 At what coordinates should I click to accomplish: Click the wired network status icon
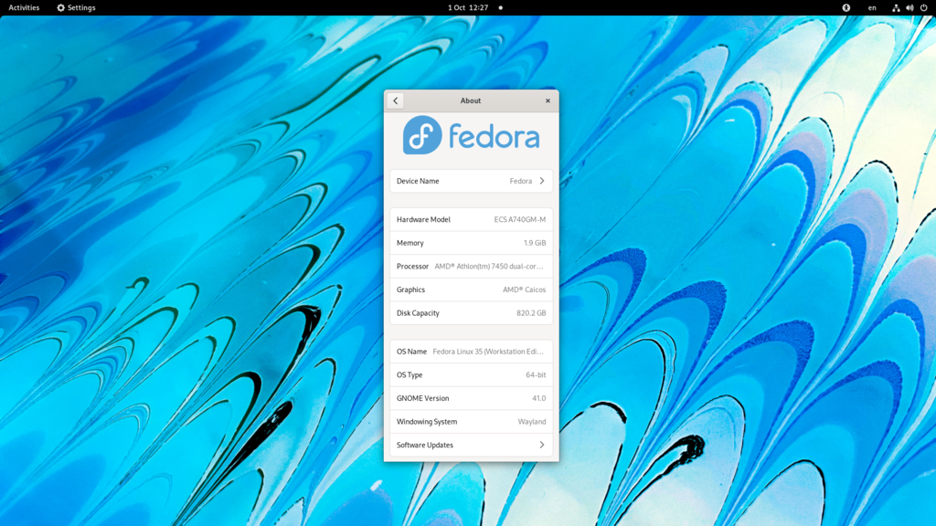pos(896,7)
